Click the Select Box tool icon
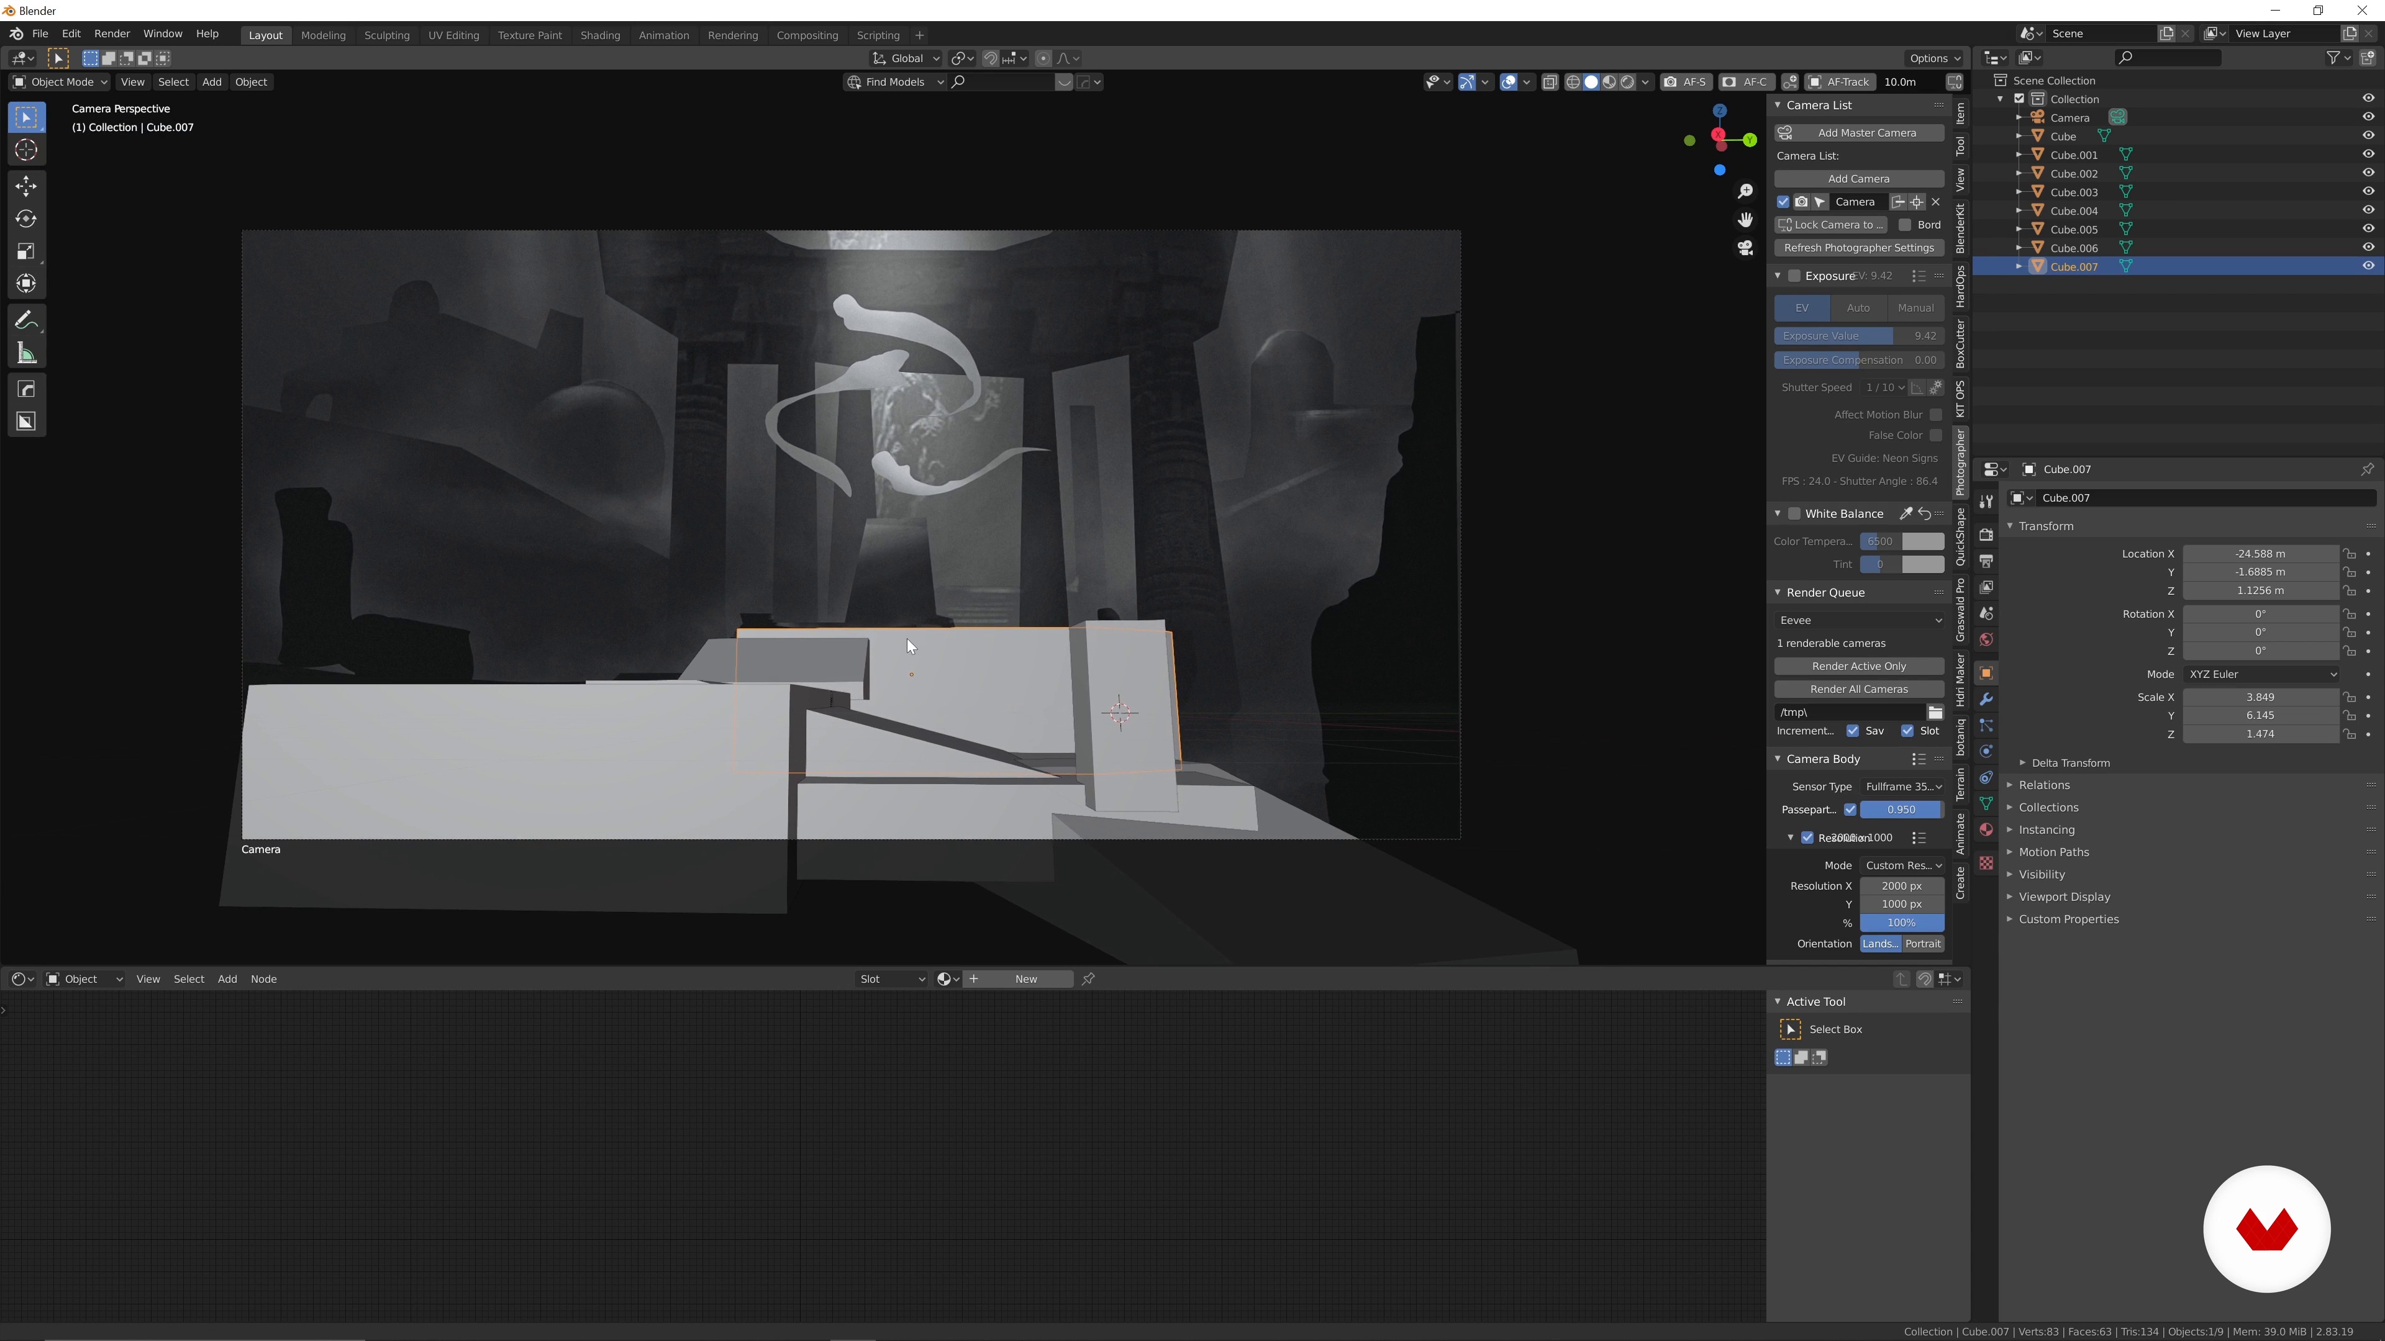The width and height of the screenshot is (2385, 1341). [x=26, y=117]
